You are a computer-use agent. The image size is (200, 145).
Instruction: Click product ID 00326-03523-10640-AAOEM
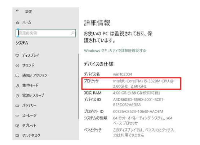tap(138, 111)
